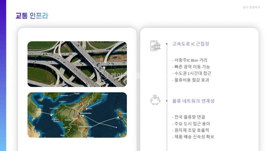Click the heading 고속도로 IC 근접성

tap(191, 44)
